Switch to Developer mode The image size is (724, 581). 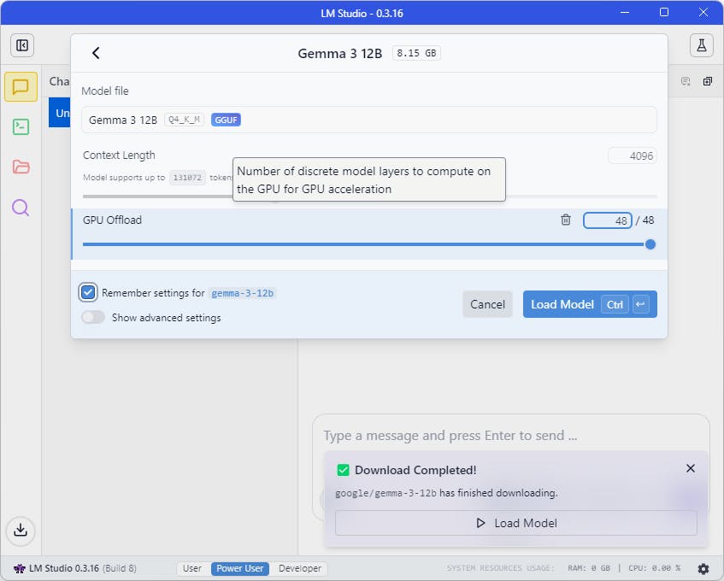(300, 568)
